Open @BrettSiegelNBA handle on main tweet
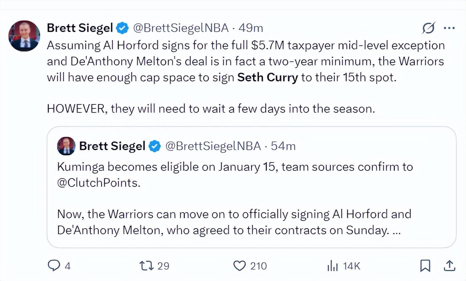This screenshot has width=466, height=281. tap(181, 28)
